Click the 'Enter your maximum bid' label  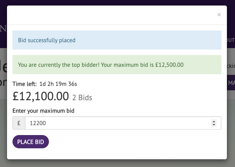[43, 110]
